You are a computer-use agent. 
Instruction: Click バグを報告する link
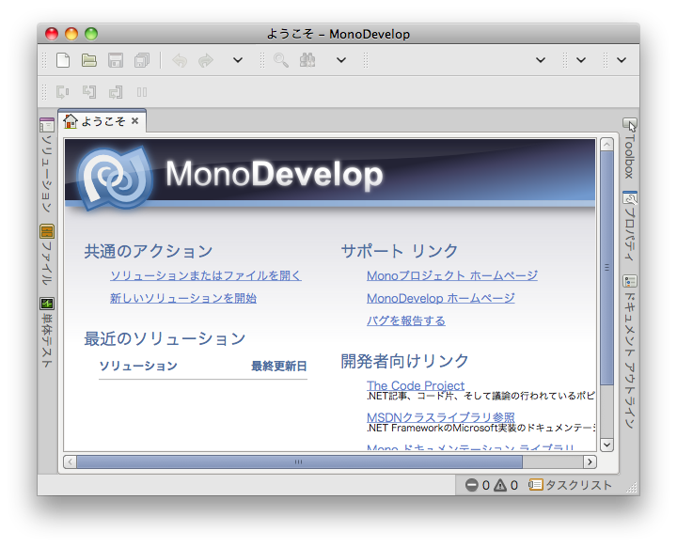[406, 320]
